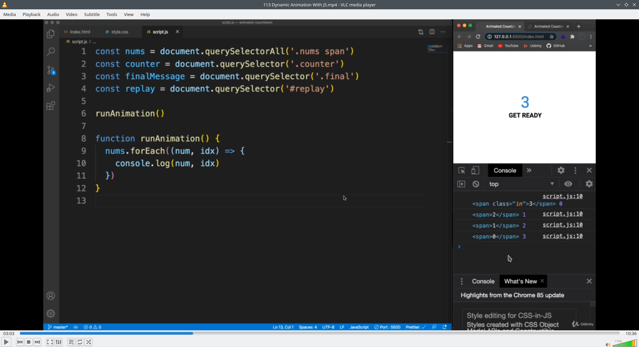
Task: Open the YouTube bookmark
Action: click(x=508, y=46)
